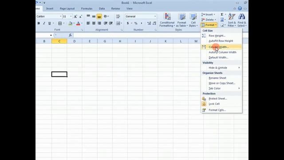This screenshot has width=284, height=160.
Task: Open the Font Color dropdown arrow
Action: [x=82, y=23]
